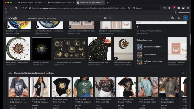Image resolution: width=194 pixels, height=109 pixels.
Task: Open Boho Blush Celestial Print thumbnail at right
Action: 177,48
